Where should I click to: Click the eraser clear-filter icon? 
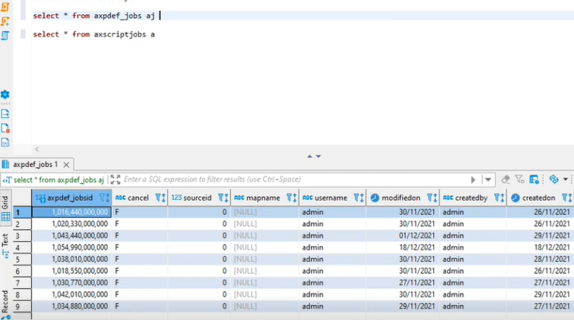point(505,180)
